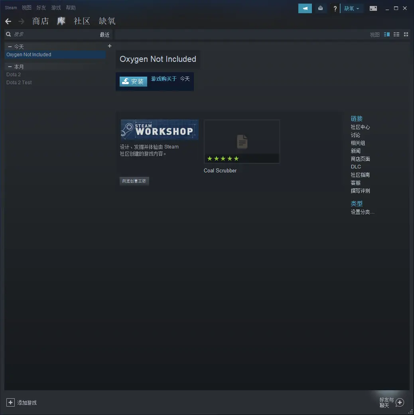Collapse the 本月 group

point(10,67)
